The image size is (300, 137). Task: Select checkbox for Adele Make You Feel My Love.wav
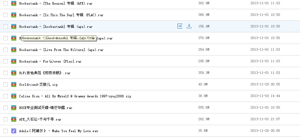(x=6, y=131)
